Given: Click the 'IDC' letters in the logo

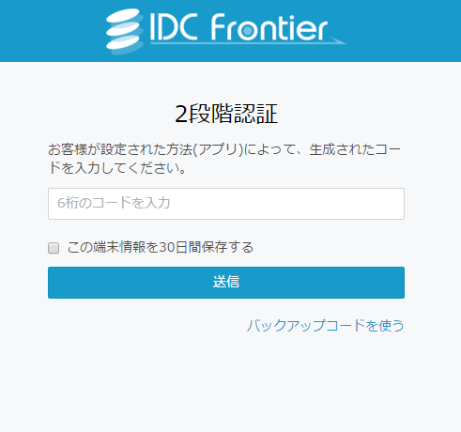Looking at the screenshot, I should (174, 27).
